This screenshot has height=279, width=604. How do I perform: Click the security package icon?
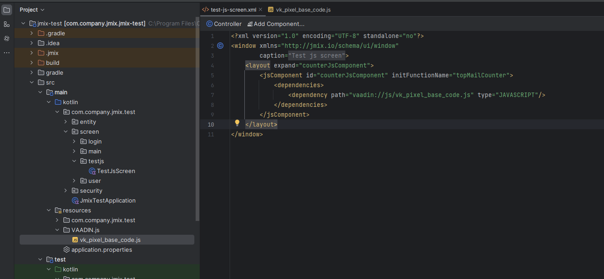click(x=75, y=190)
